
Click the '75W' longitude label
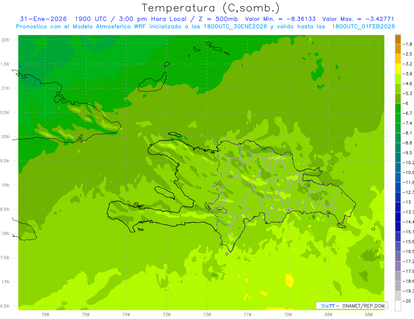(86, 315)
